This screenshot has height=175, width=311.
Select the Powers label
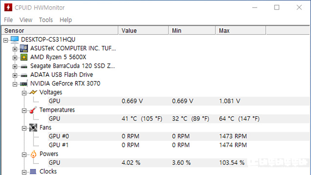tap(49, 154)
